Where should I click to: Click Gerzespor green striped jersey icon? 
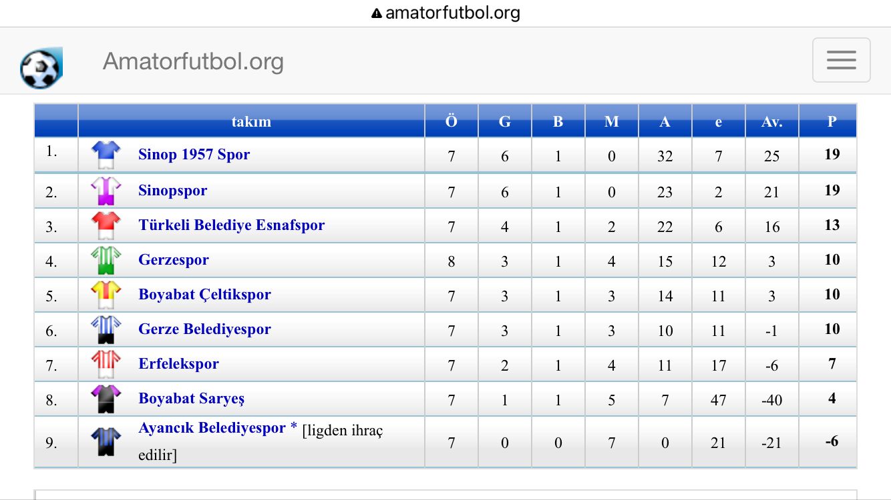pos(106,260)
